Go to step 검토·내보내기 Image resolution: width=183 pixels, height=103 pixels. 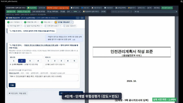coord(70,26)
